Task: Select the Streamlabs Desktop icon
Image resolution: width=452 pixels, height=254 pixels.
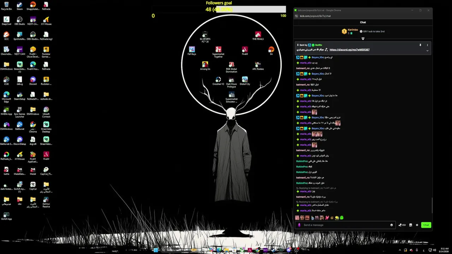Action: tap(46, 127)
